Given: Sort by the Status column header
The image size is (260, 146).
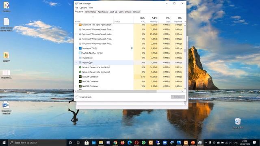Looking at the screenshot, I should coord(123,19).
